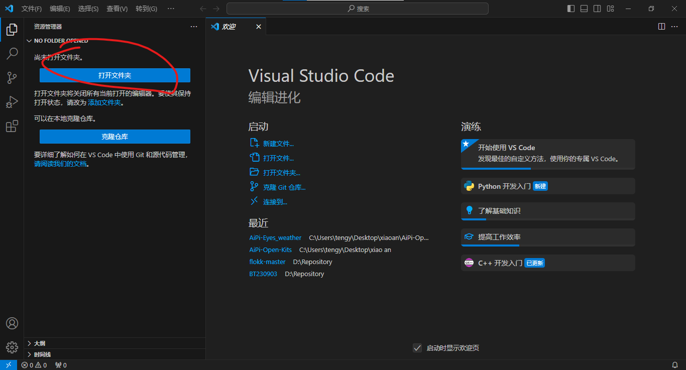Collapse the NO FOLDER OPENED section

[58, 41]
